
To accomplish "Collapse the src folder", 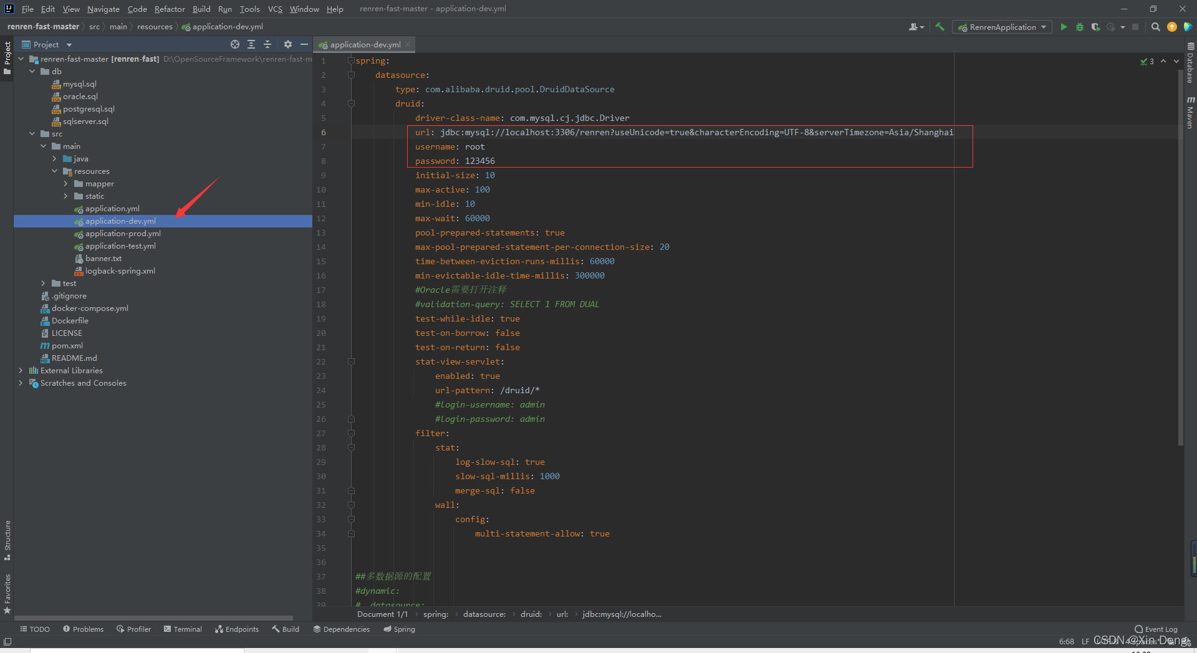I will pyautogui.click(x=32, y=134).
